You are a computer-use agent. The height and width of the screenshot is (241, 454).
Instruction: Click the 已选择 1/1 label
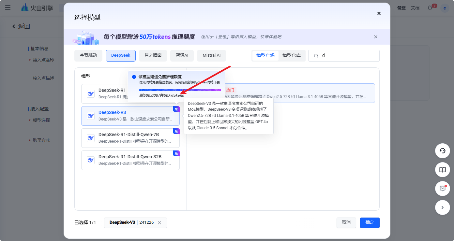85,223
